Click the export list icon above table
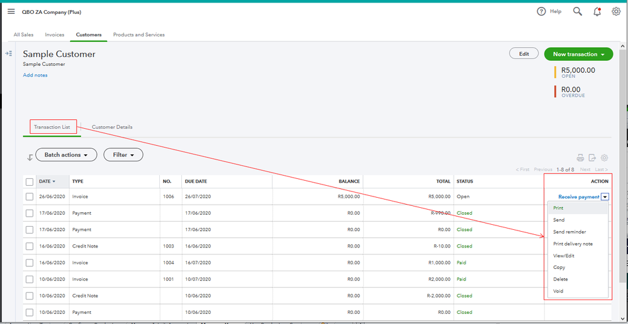 [x=592, y=158]
